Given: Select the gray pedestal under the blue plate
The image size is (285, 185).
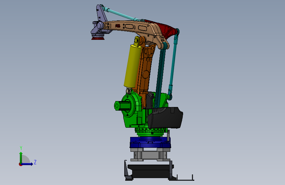Looking at the screenshot, I should (x=150, y=154).
